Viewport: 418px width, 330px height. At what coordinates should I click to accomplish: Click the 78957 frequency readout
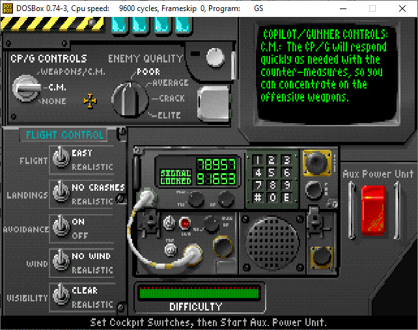tap(216, 164)
